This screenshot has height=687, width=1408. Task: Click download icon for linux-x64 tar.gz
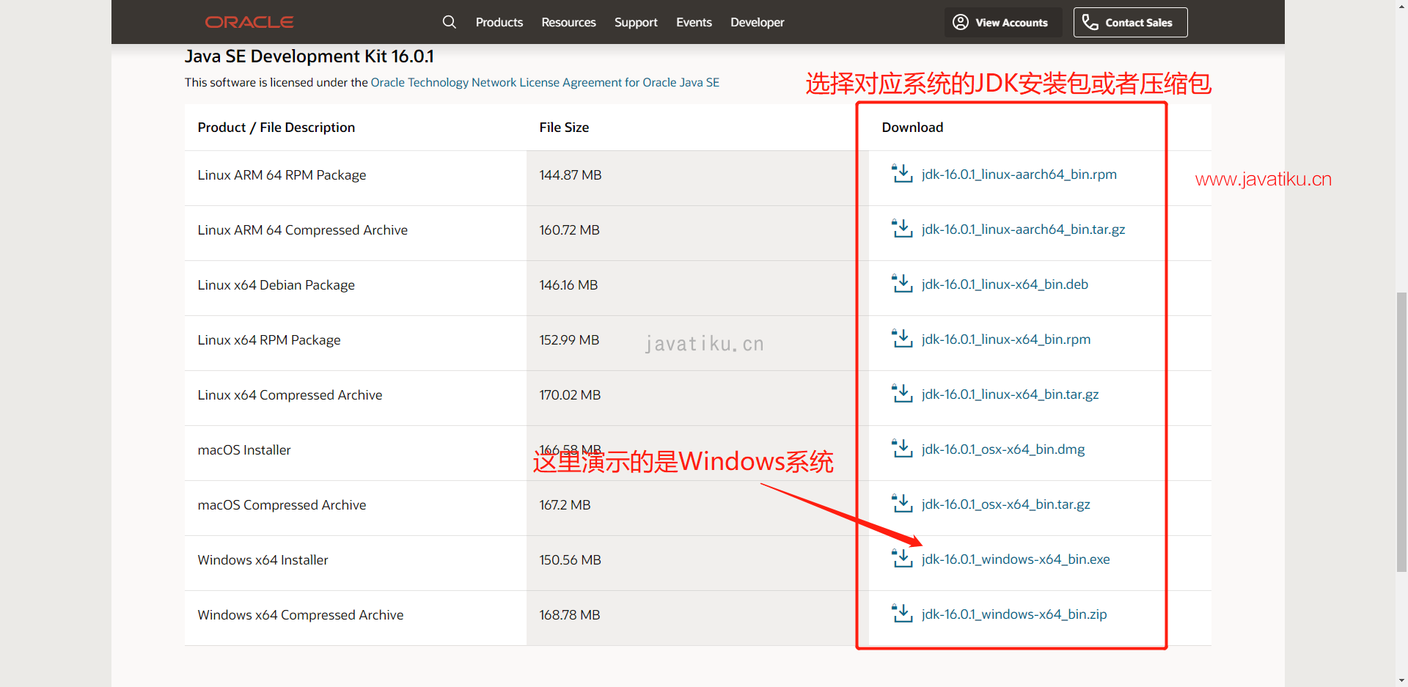901,394
